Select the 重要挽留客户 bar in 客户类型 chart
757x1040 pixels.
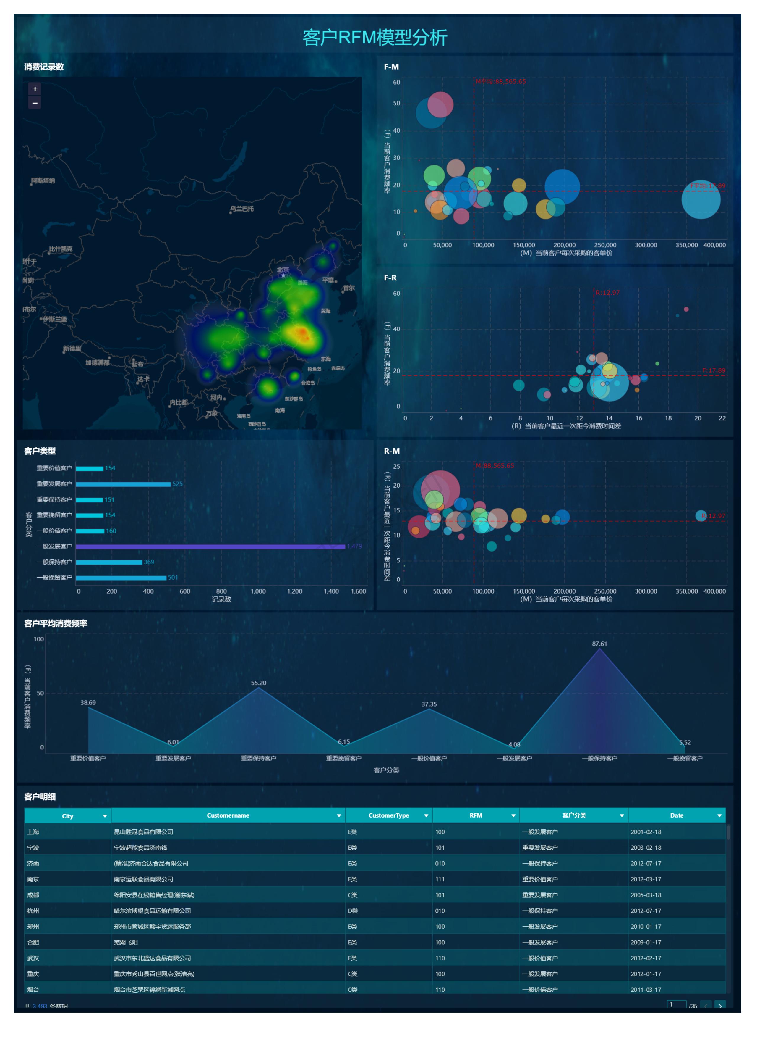coord(89,515)
